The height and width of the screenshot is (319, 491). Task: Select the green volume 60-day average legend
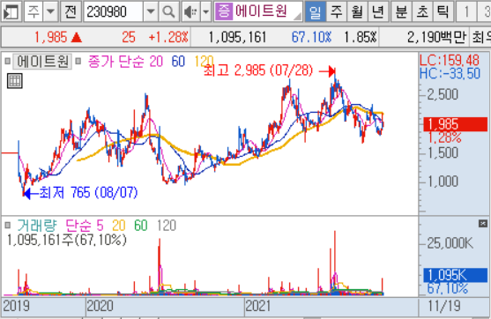(x=140, y=226)
